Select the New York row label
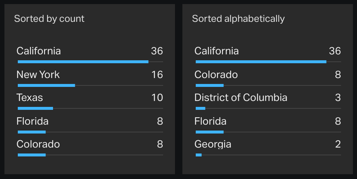357x179 pixels. [x=38, y=75]
